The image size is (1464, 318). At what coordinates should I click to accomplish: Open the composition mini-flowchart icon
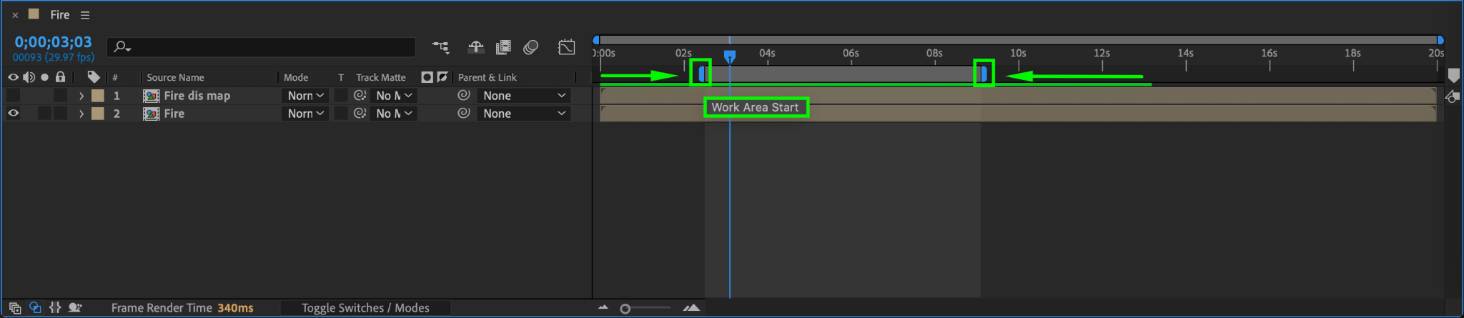[x=440, y=47]
